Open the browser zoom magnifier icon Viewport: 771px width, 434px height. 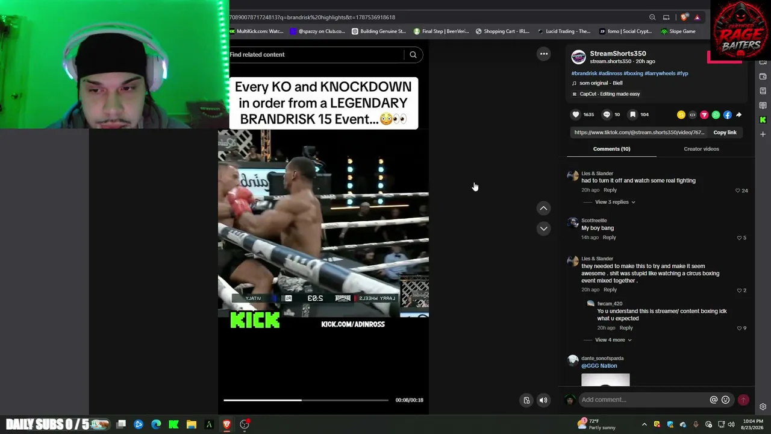(x=652, y=17)
